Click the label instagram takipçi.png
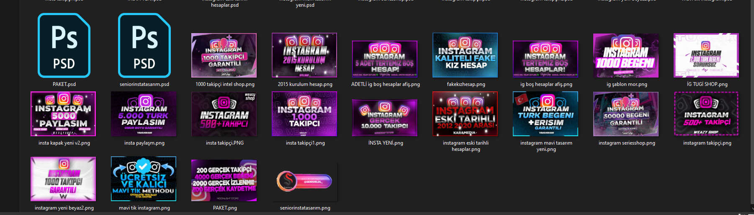Viewport: 754px width, 215px height. (707, 143)
